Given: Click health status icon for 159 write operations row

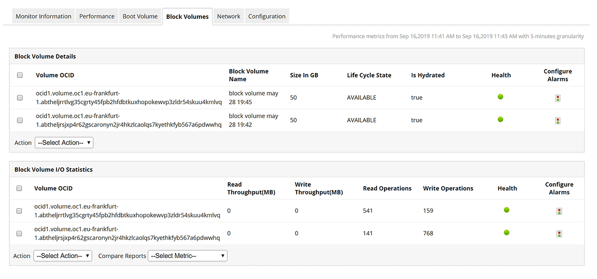Looking at the screenshot, I should (507, 210).
